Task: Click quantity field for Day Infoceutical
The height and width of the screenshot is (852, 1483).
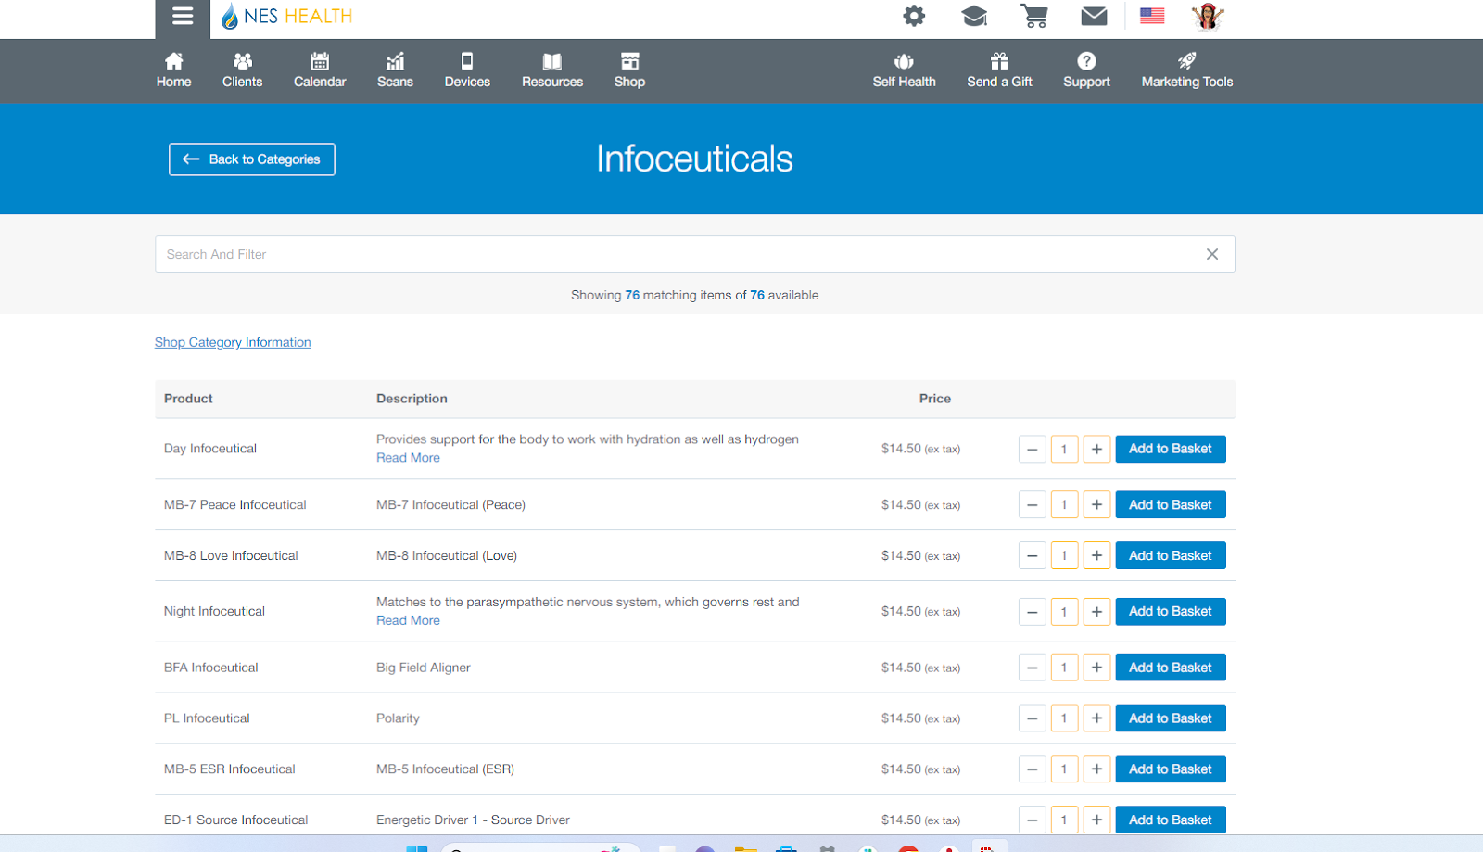Action: click(x=1064, y=449)
